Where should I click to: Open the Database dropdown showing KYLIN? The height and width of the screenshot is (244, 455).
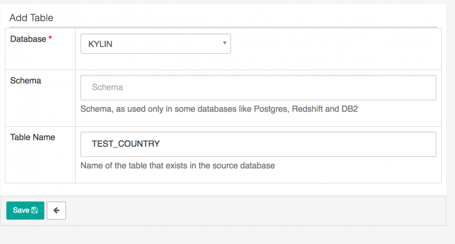point(155,44)
